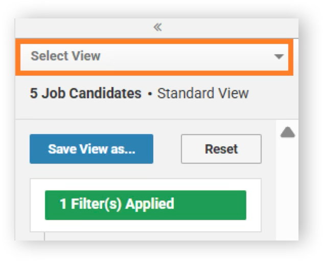
Task: Click the 5 Job Candidates heading
Action: [86, 93]
